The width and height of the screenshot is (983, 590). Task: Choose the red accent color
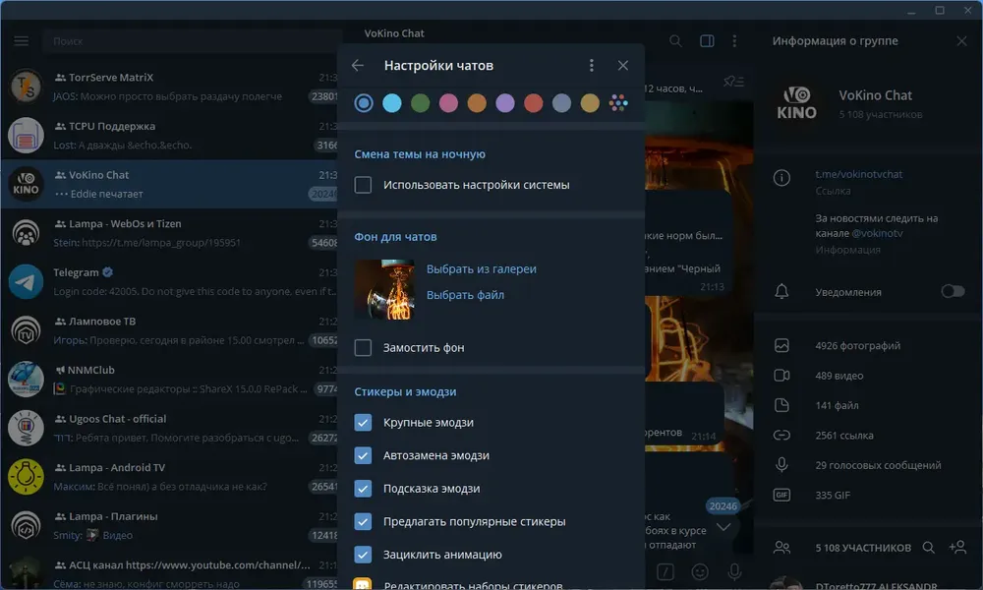[534, 103]
